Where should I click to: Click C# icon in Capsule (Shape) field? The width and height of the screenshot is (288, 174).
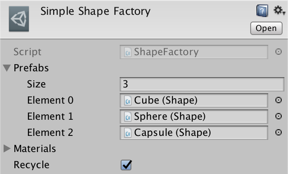click(x=128, y=133)
